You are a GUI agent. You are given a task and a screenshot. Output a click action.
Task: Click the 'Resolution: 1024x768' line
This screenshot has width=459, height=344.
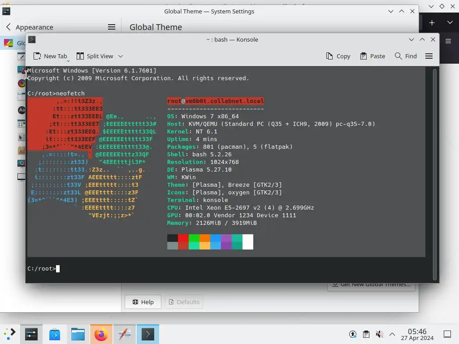coord(203,162)
